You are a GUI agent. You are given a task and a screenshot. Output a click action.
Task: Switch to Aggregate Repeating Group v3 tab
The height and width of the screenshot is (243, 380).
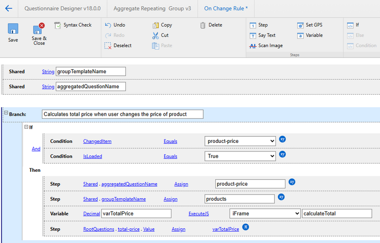click(x=152, y=9)
